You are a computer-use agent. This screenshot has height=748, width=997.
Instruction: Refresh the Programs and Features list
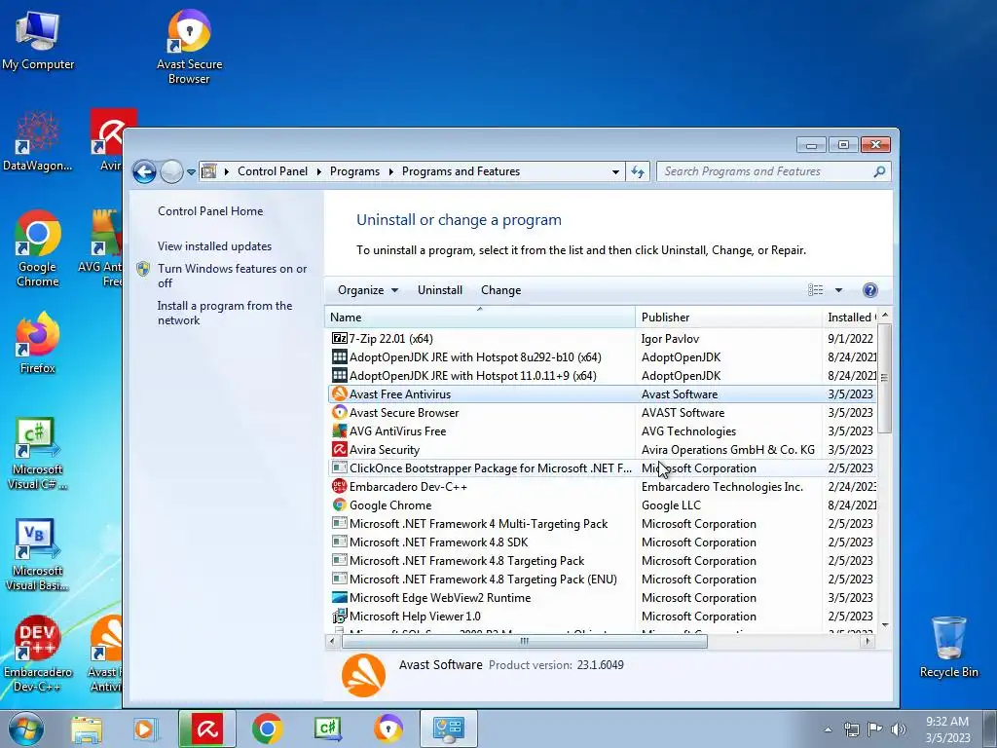tap(638, 171)
